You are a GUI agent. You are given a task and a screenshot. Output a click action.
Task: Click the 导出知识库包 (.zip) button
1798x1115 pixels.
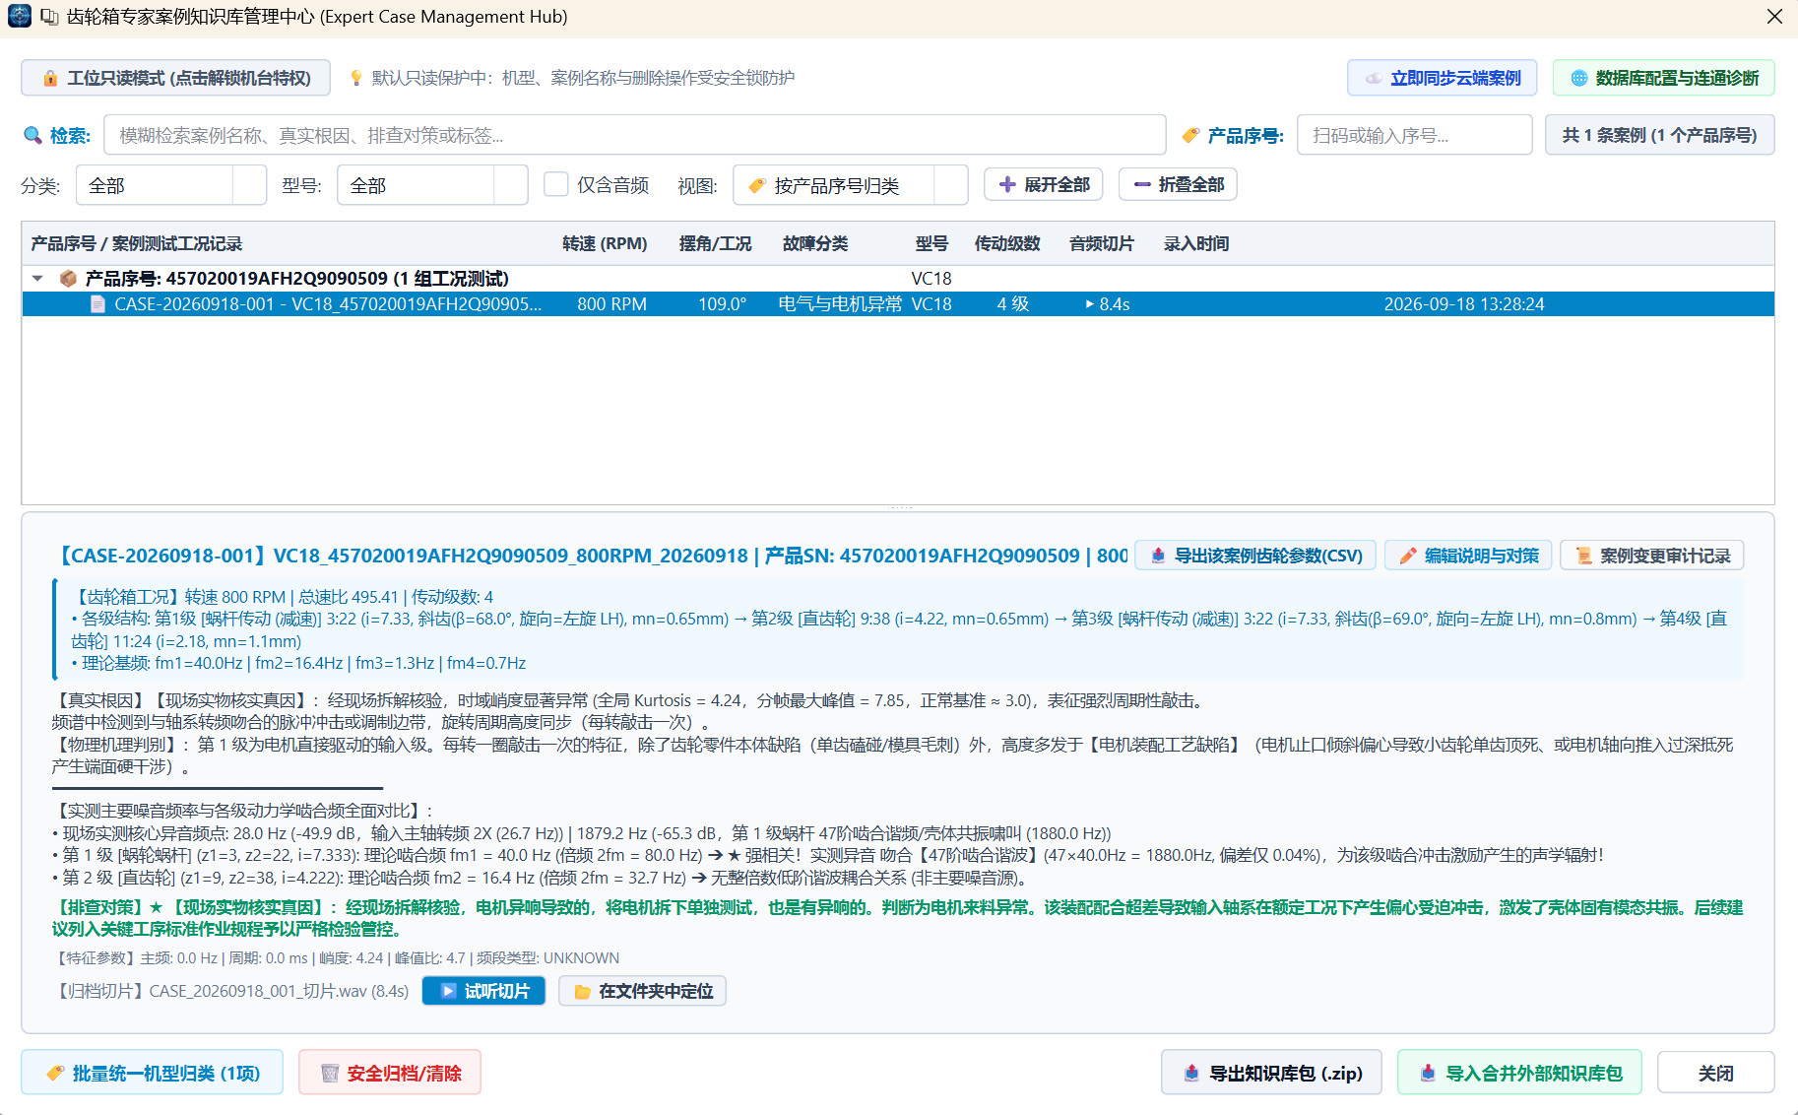(x=1271, y=1073)
